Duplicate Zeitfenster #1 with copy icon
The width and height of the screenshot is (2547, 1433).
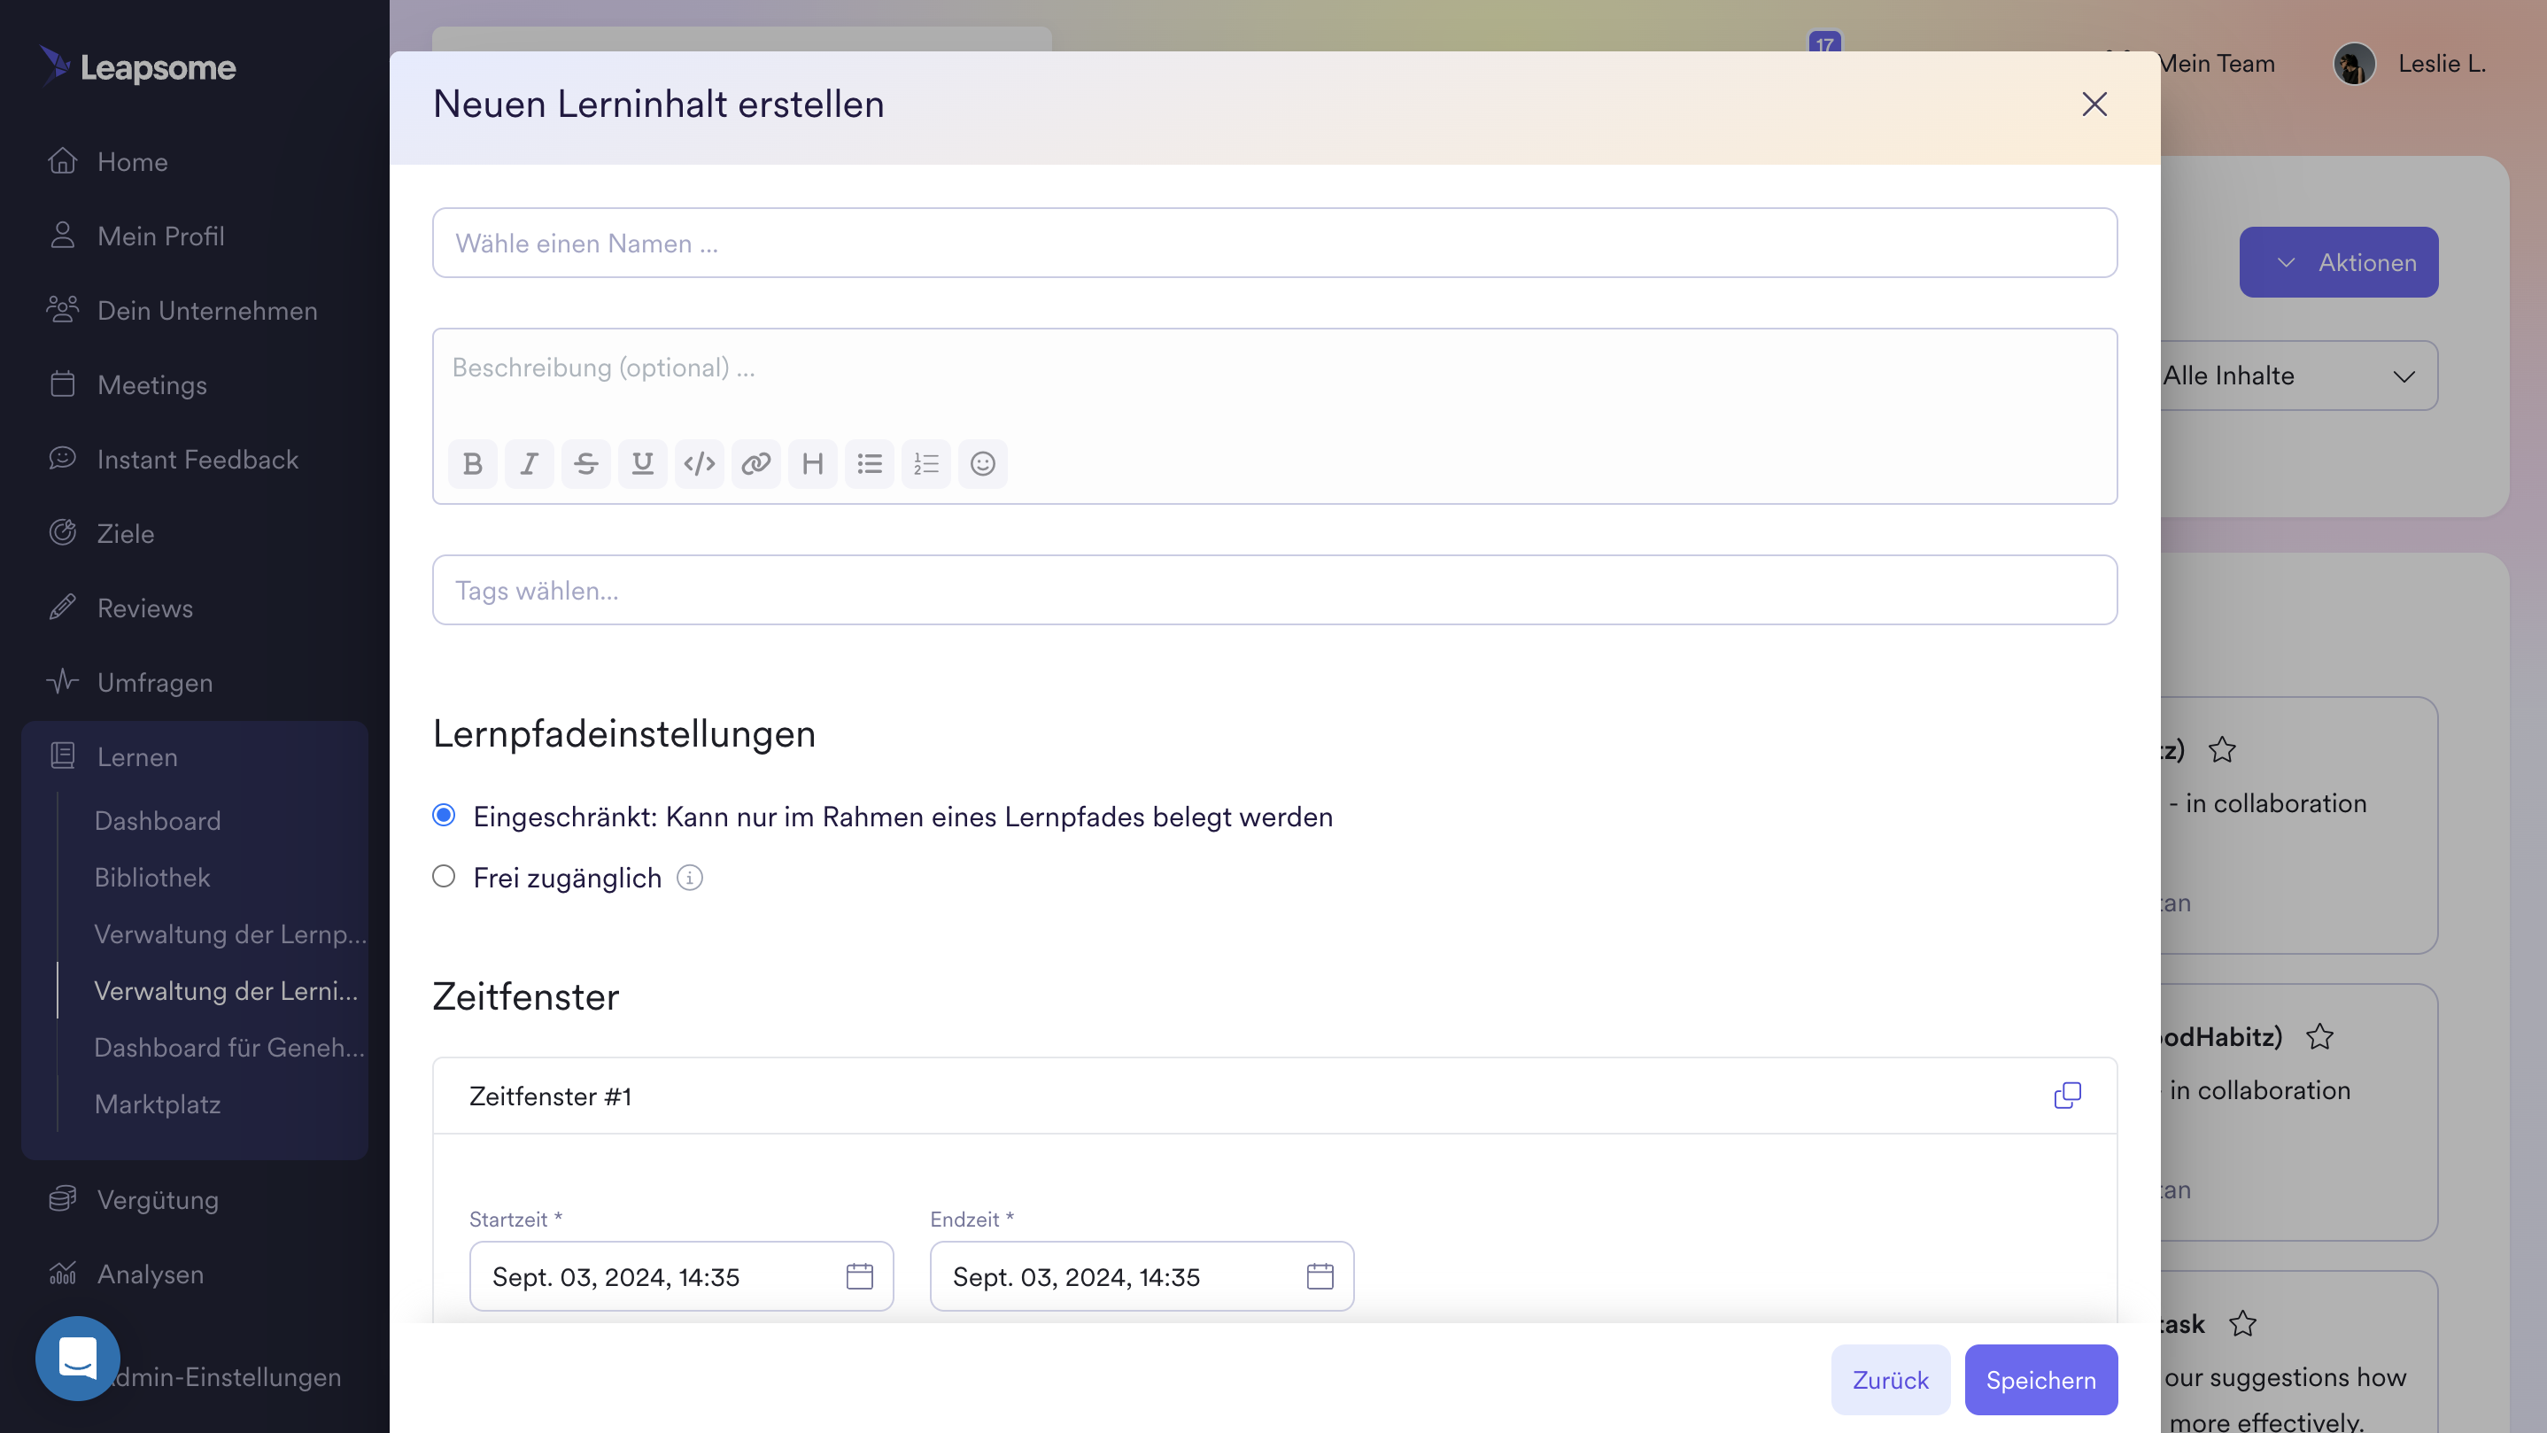pos(2066,1096)
